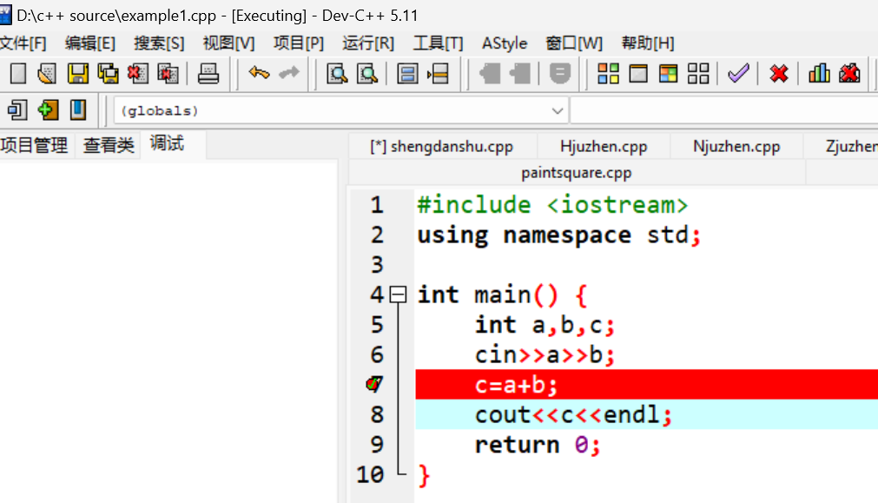Undo the last edit
Image resolution: width=878 pixels, height=503 pixels.
coord(259,73)
